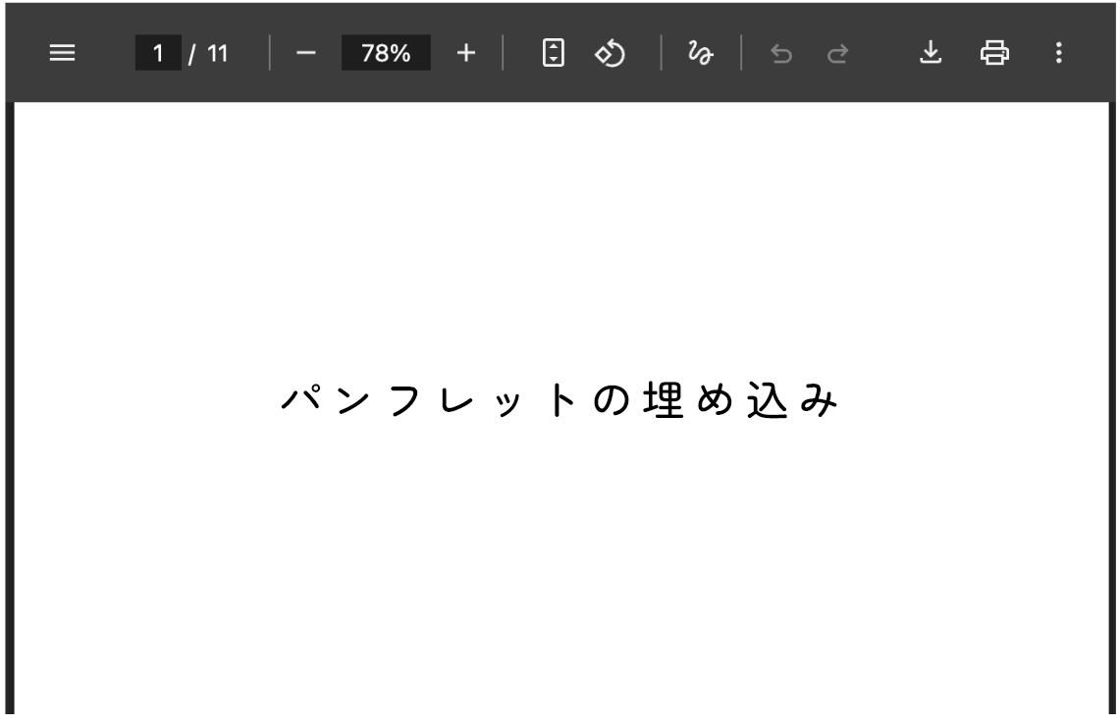Click the title text パンフレットの埋め込み
This screenshot has width=1120, height=725.
pos(560,399)
